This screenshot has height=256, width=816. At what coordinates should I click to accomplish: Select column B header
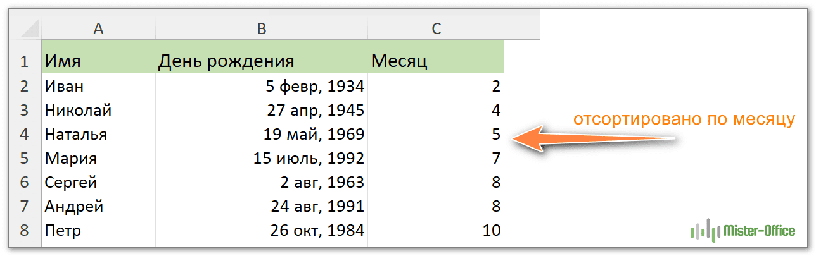tap(261, 28)
